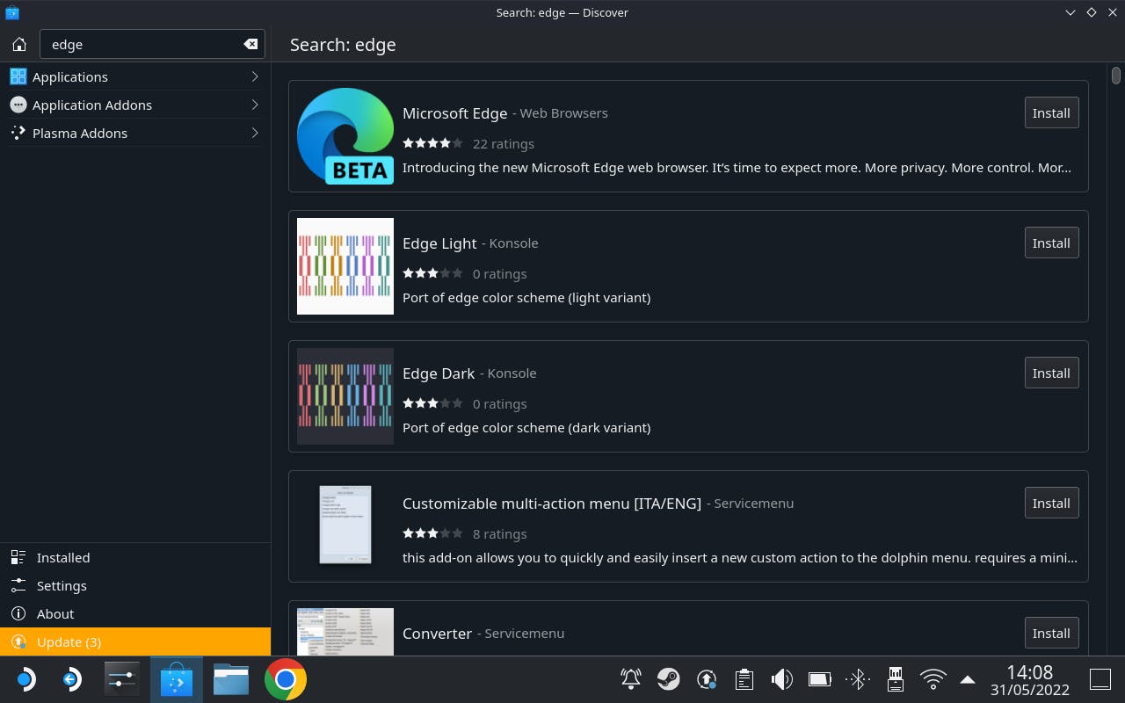Open the Installed apps page
This screenshot has width=1125, height=703.
[x=135, y=557]
